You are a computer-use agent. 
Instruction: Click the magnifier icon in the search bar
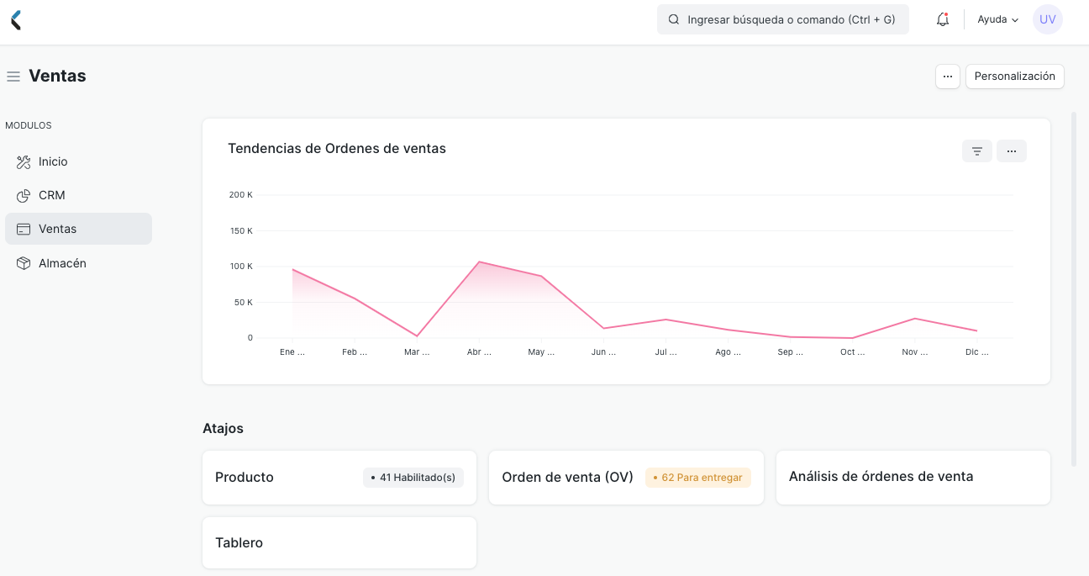(x=673, y=18)
